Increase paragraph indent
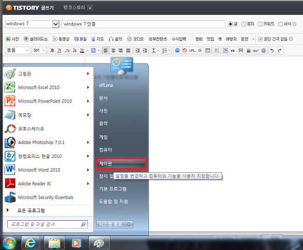 138,51
